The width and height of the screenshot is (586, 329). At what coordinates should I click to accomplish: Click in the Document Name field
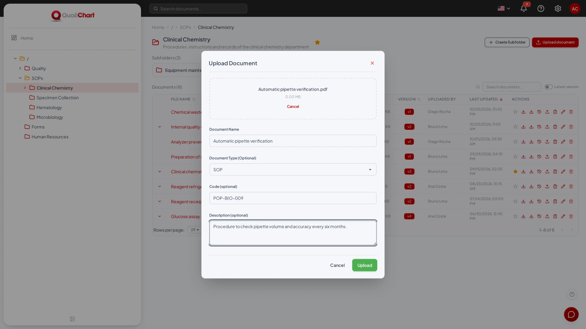293,141
